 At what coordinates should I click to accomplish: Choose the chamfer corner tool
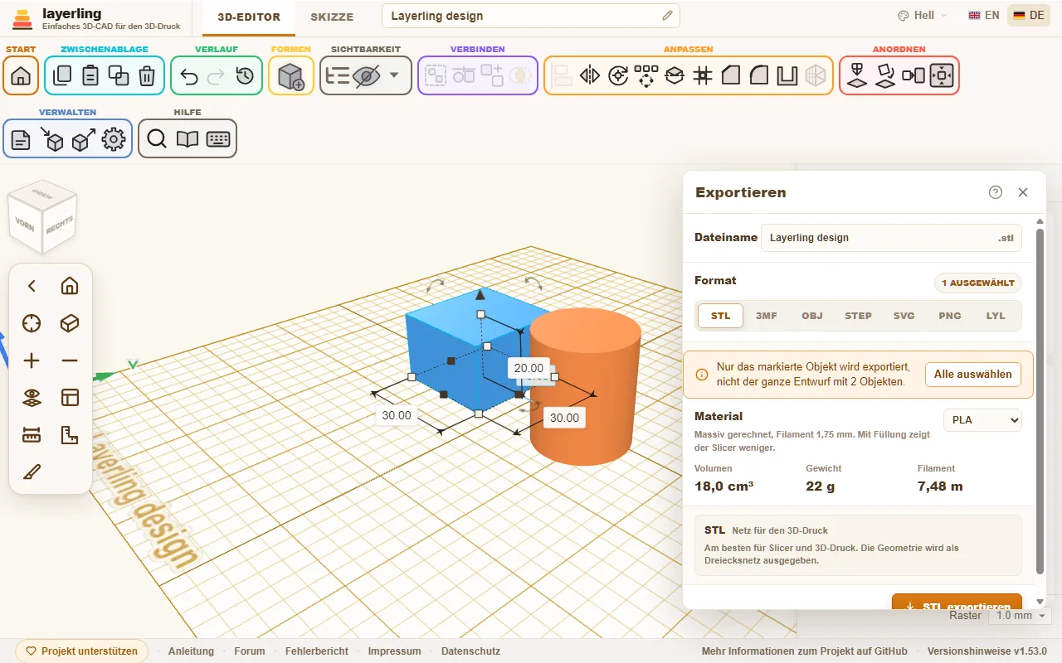pyautogui.click(x=731, y=75)
